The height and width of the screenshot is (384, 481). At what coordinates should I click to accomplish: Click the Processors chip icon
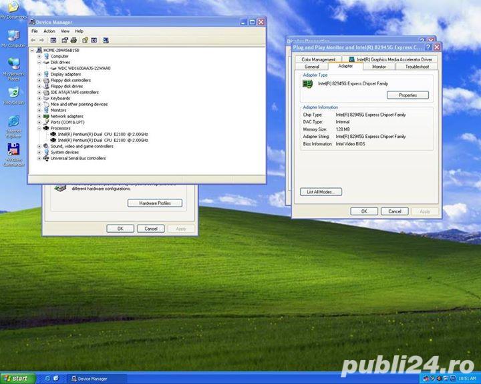46,128
